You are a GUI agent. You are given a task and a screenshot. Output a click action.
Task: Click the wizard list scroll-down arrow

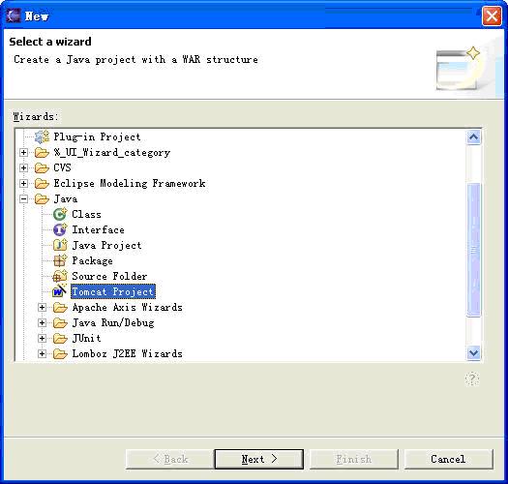474,352
